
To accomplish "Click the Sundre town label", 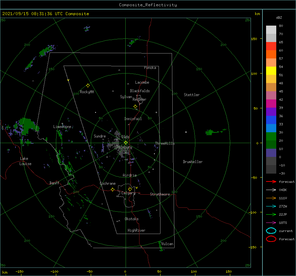I will pyautogui.click(x=100, y=136).
